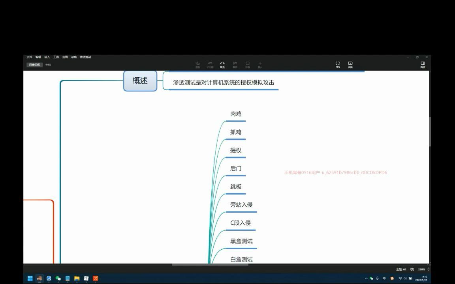Select the 思维导图 tab
455x284 pixels.
(34, 65)
